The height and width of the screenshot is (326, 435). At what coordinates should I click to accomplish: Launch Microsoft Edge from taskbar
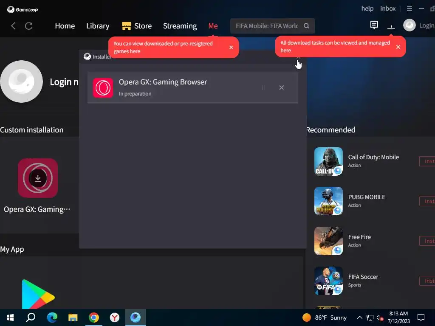52,318
